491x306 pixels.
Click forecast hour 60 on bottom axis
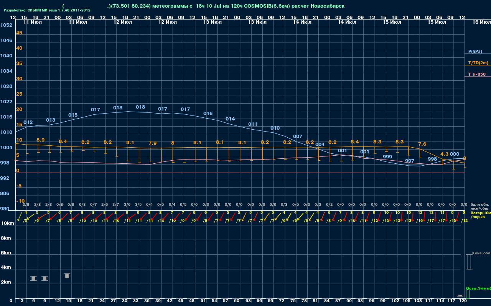click(x=237, y=301)
